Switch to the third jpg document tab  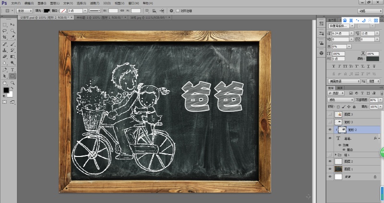(149, 18)
